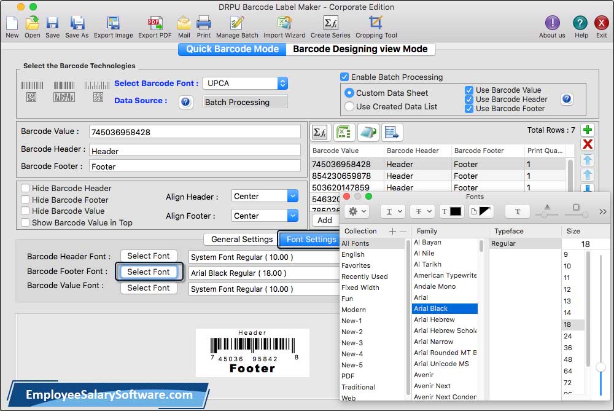The image size is (614, 411).
Task: Open the Align Footer dropdown
Action: tap(265, 216)
